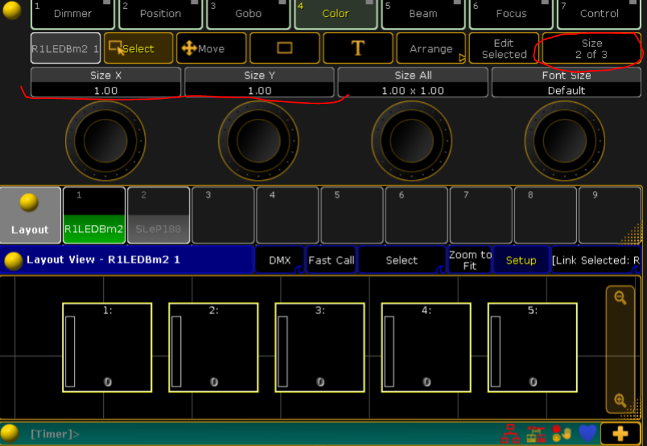Open the Link Selected option
Screen dimensions: 647x446
pyautogui.click(x=596, y=260)
